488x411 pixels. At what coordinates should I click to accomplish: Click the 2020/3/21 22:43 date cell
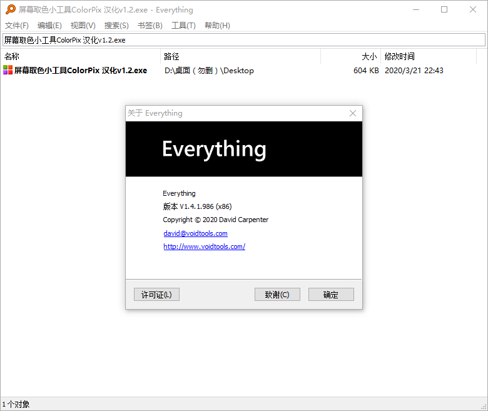click(414, 70)
